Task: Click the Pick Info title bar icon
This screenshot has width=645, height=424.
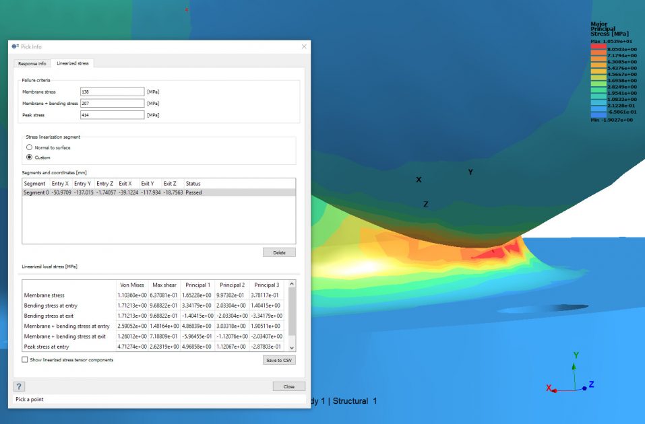Action: coord(16,46)
